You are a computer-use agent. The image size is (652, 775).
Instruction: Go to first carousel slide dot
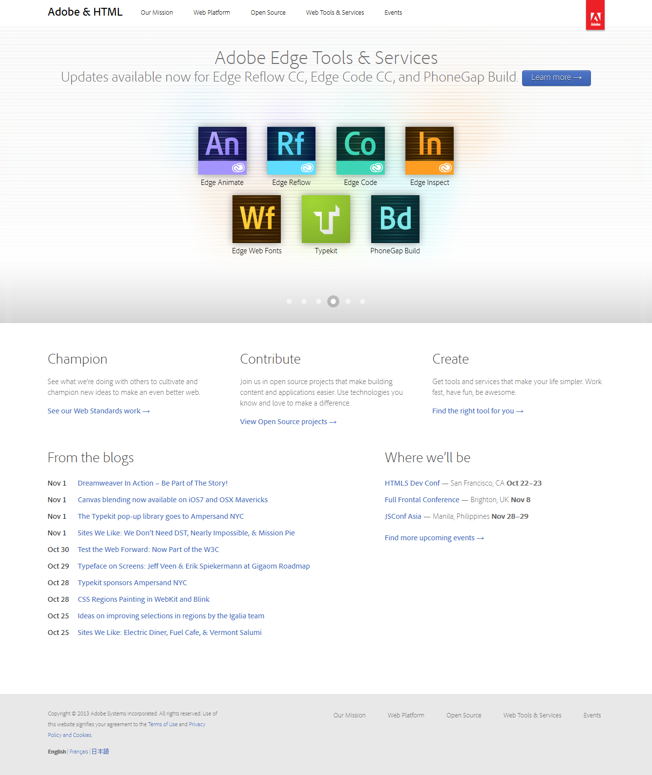(289, 301)
